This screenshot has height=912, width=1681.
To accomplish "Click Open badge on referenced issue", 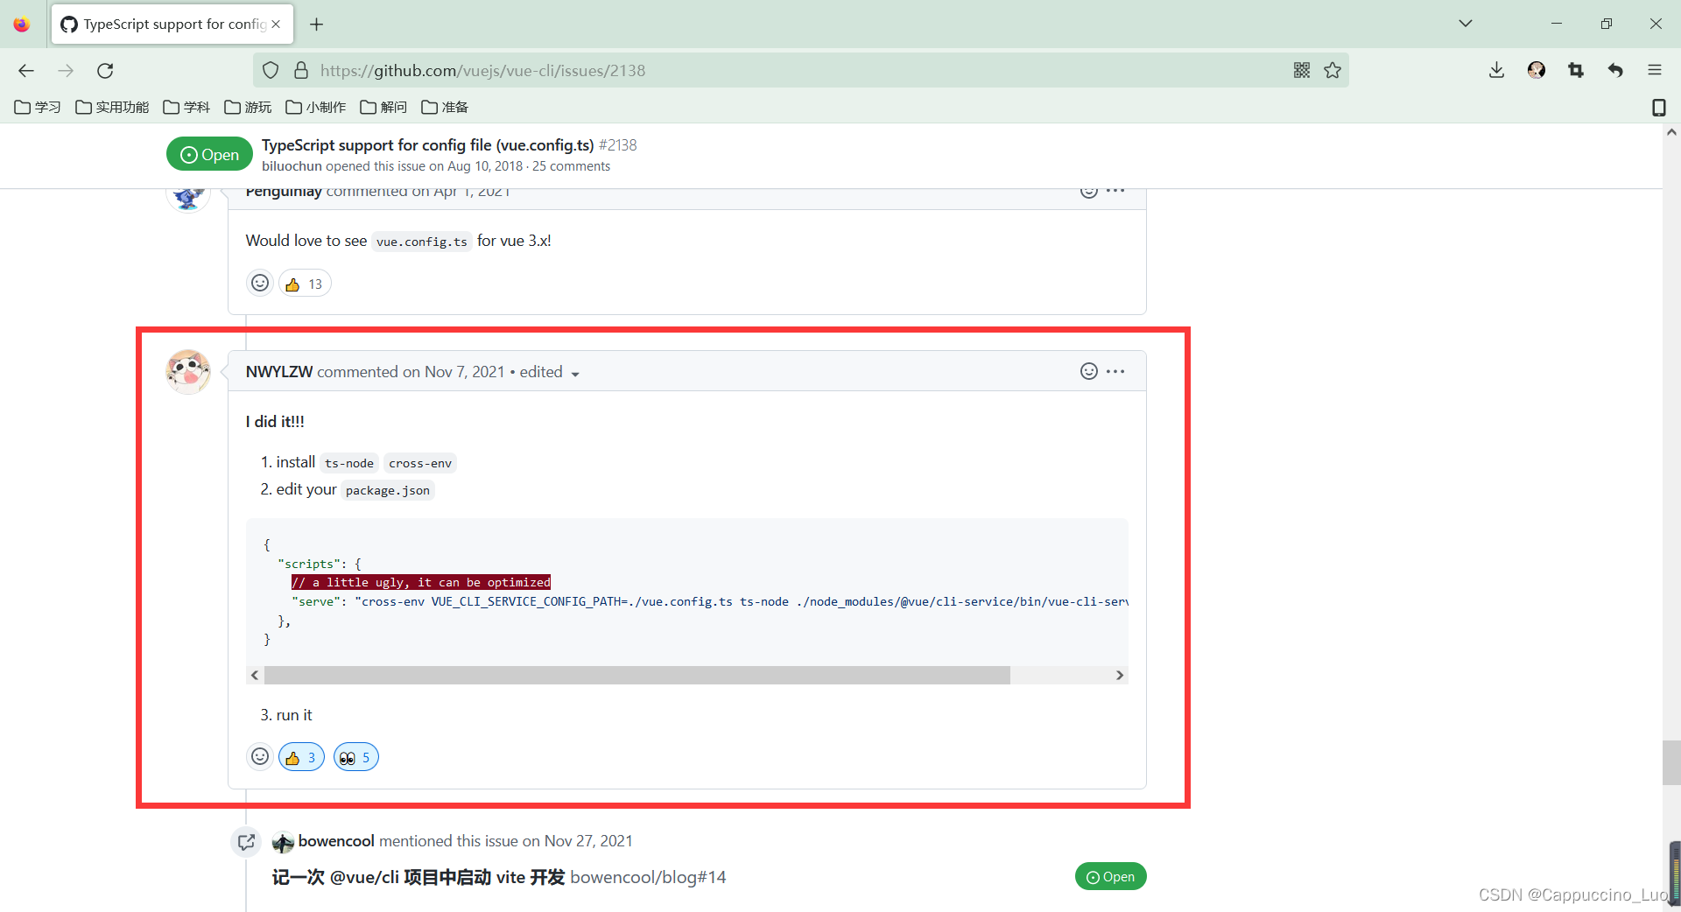I will pos(1110,877).
